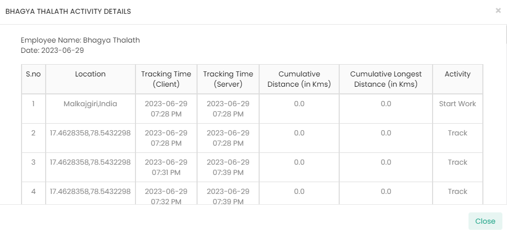Select the Track activity cell in row 3

(457, 162)
